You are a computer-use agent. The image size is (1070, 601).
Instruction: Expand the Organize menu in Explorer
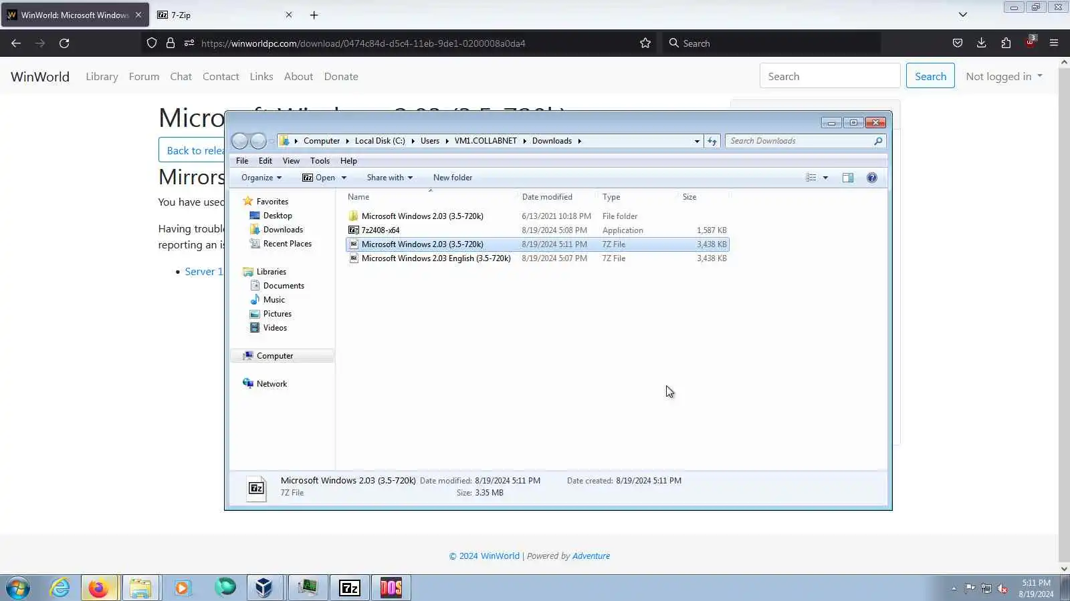pyautogui.click(x=261, y=178)
